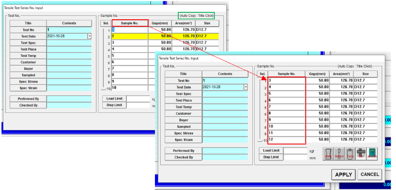Click APPLY in the front dialog
This screenshot has height=190, width=396.
(x=344, y=175)
